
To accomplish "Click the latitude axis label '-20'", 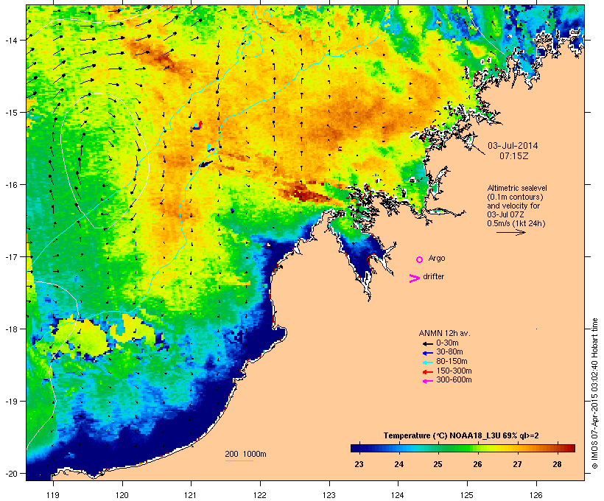I will [11, 474].
